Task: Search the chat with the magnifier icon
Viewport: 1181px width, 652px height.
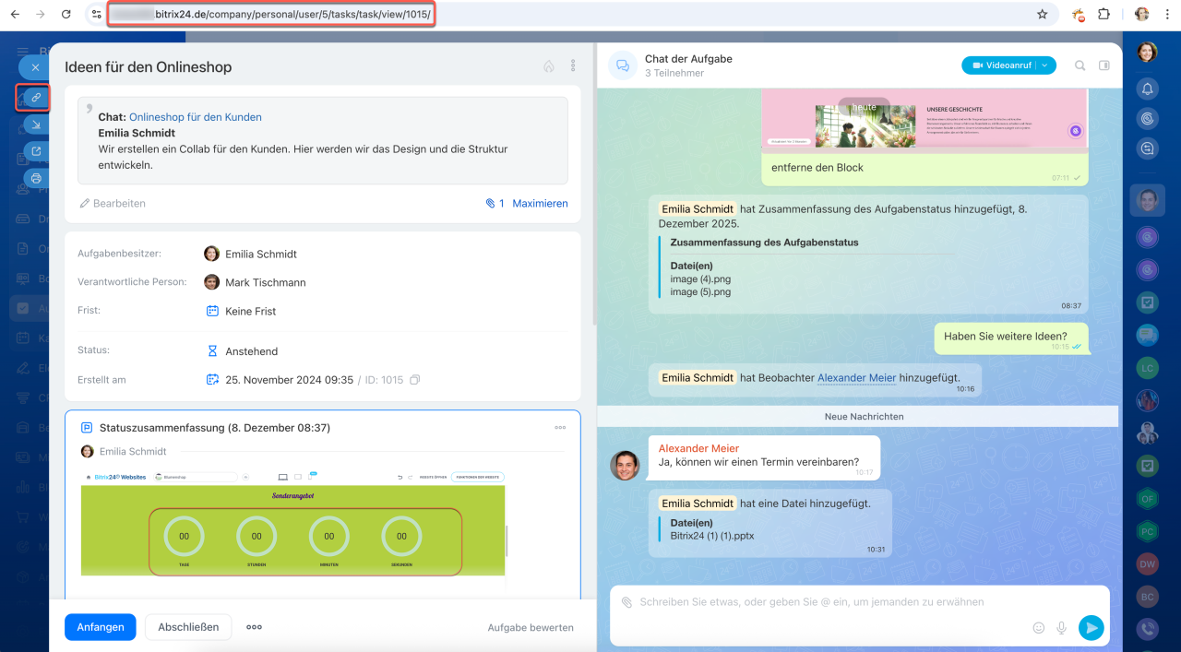Action: click(x=1080, y=65)
